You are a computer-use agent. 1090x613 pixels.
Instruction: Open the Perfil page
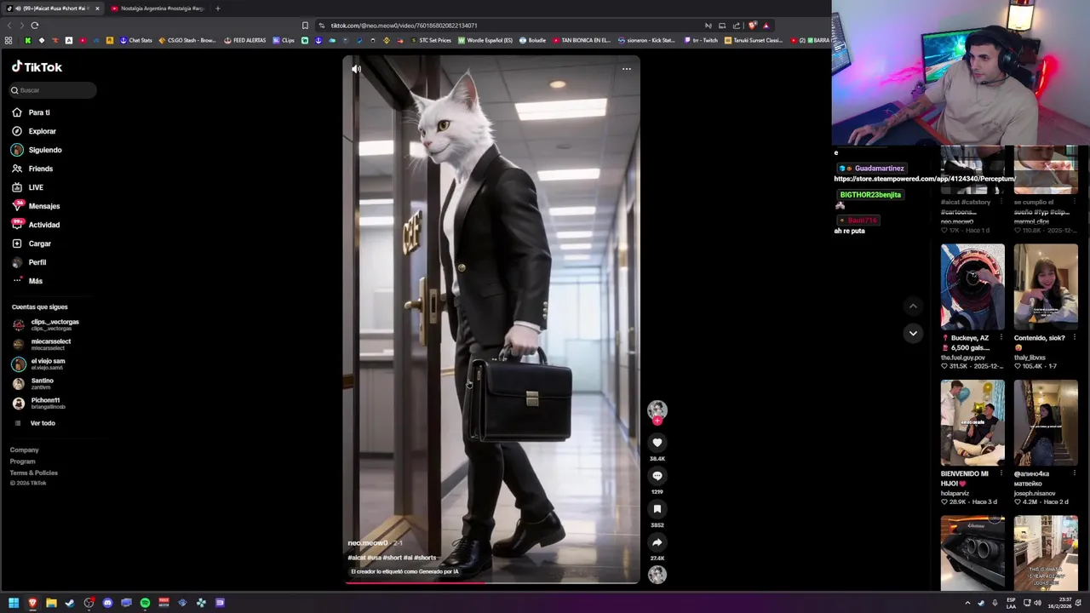[x=29, y=262]
